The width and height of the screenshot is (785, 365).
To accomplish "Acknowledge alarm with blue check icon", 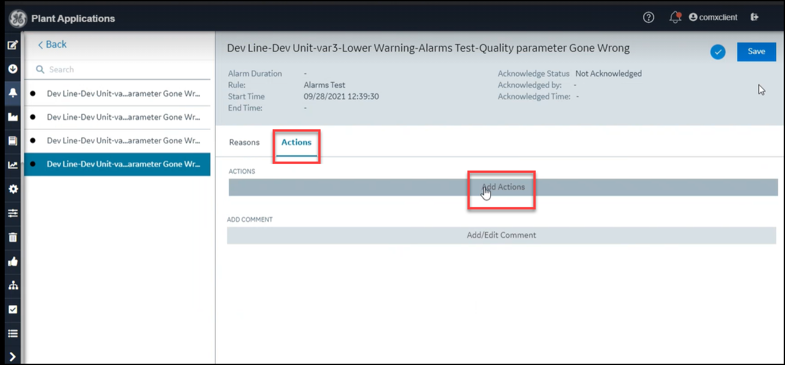I will 718,52.
